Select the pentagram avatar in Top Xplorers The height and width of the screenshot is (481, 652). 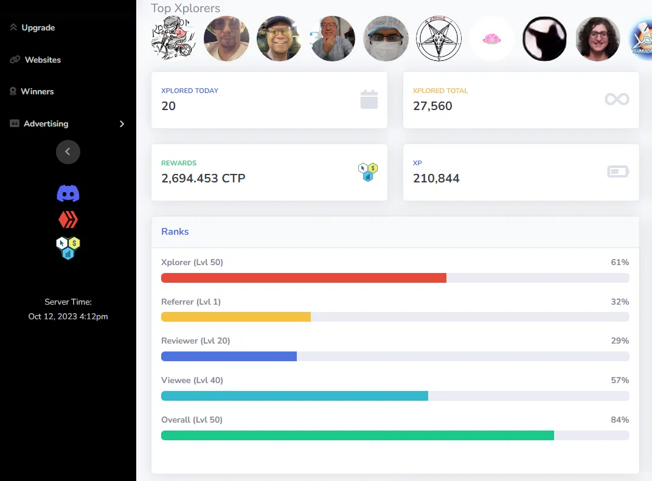pyautogui.click(x=439, y=39)
